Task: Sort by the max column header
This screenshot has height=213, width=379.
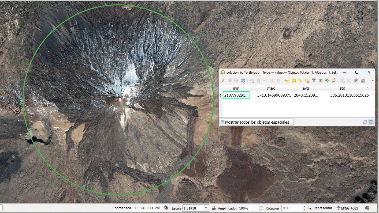Action: (271, 88)
